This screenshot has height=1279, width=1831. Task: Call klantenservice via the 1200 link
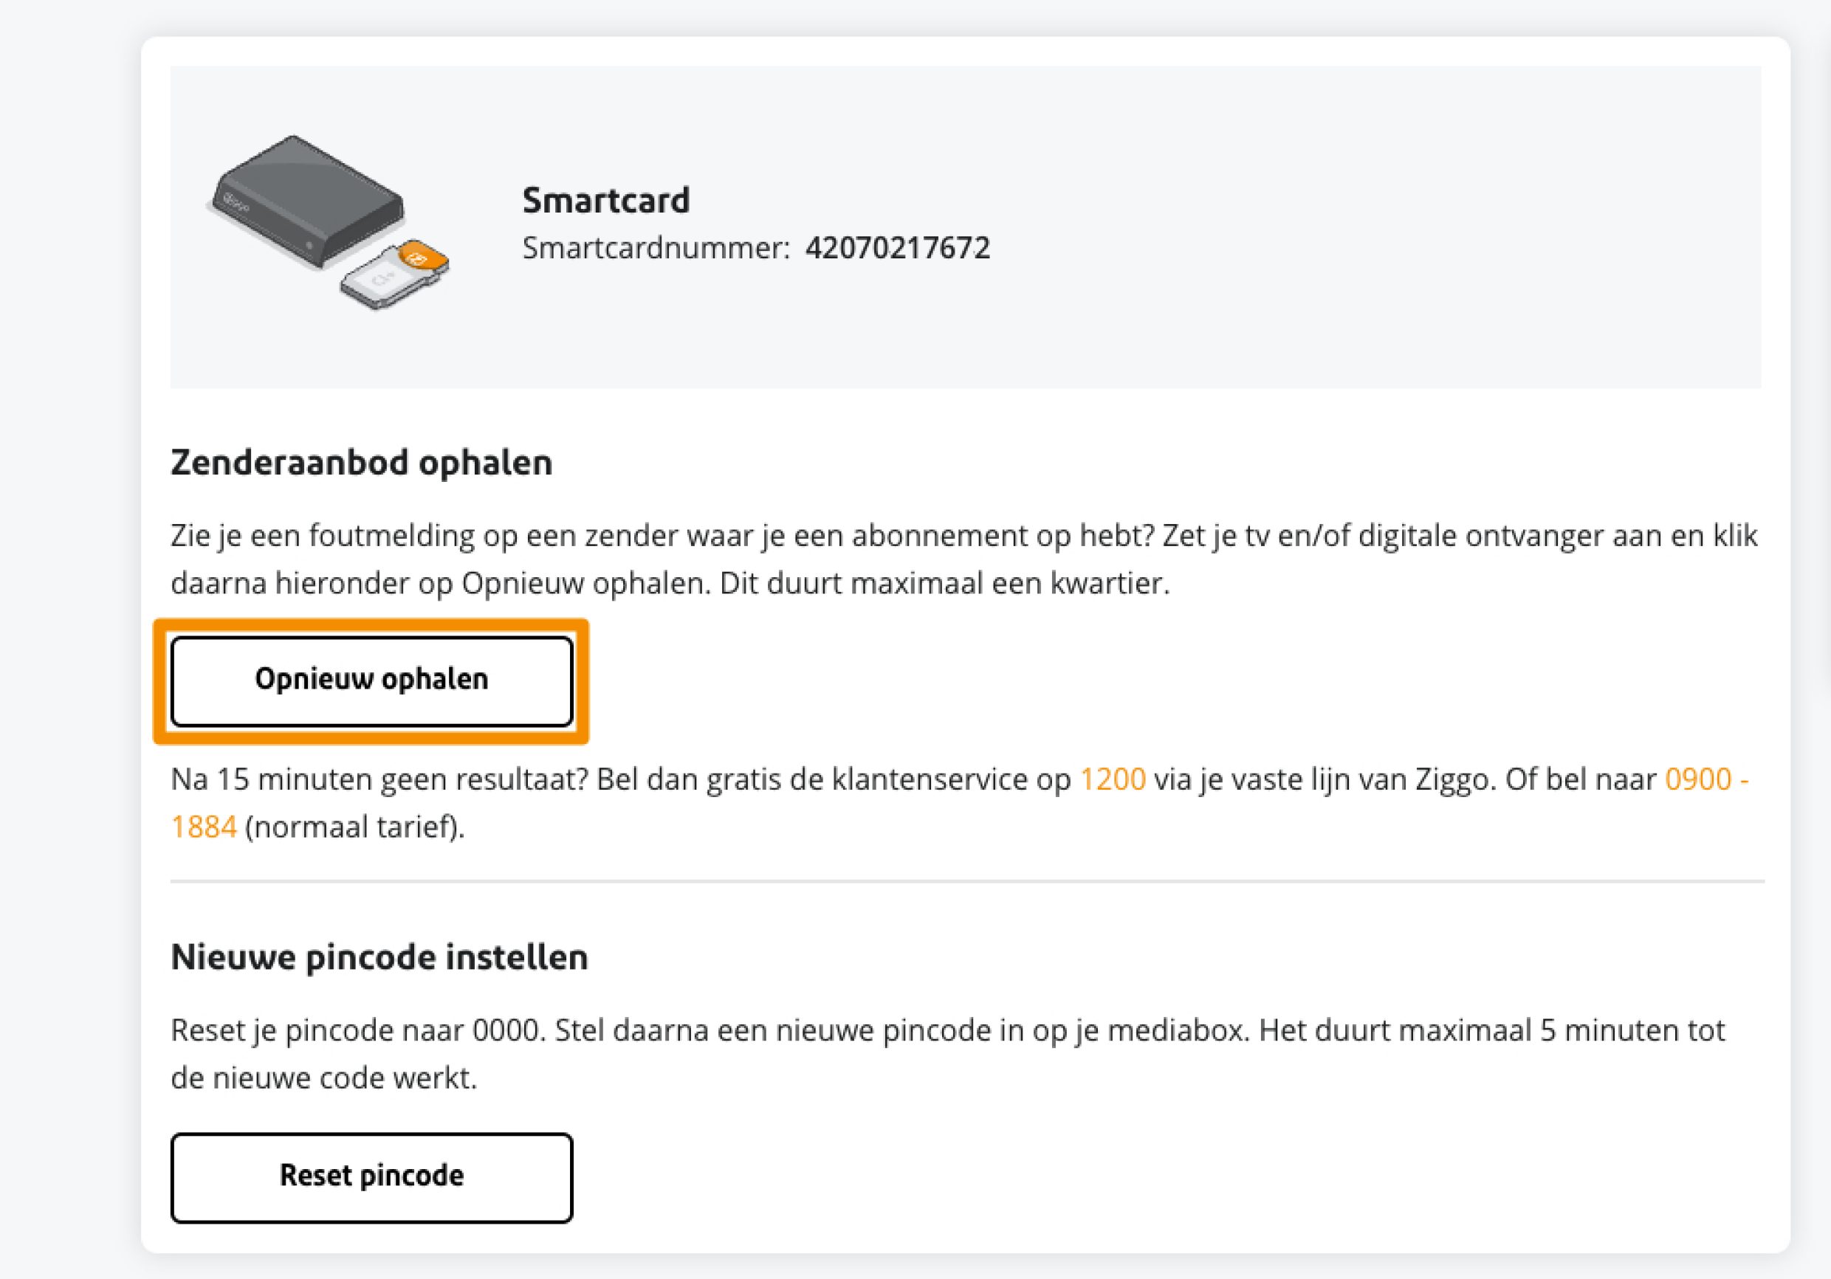(1112, 779)
